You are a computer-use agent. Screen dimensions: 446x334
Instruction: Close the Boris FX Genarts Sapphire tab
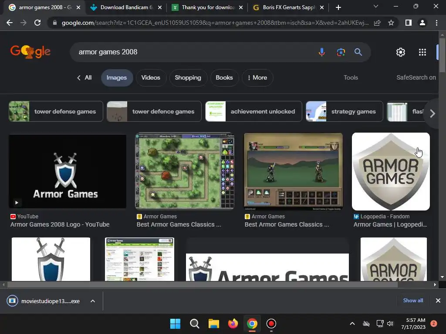coord(322,7)
